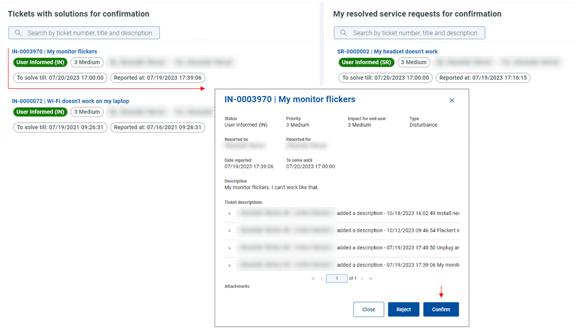
Task: Open service request SR-0000002 My headset doesn't work
Action: pyautogui.click(x=387, y=51)
